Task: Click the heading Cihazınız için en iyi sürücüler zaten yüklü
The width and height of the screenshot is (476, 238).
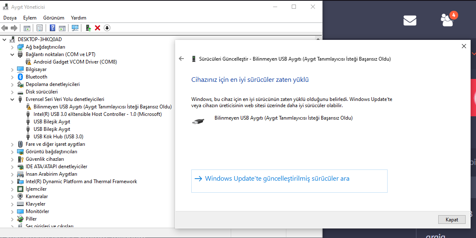Action: click(250, 80)
